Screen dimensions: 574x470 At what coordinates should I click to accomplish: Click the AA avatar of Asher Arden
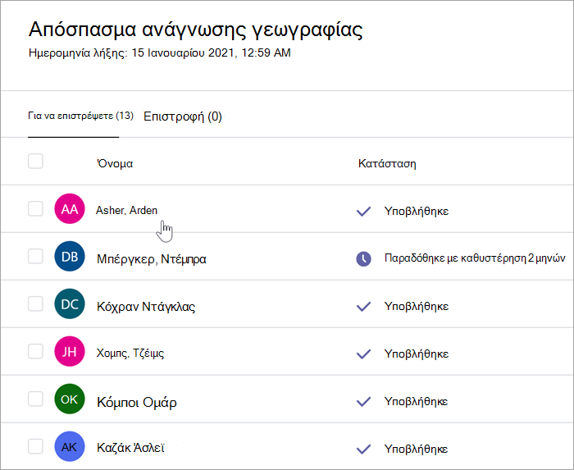70,208
